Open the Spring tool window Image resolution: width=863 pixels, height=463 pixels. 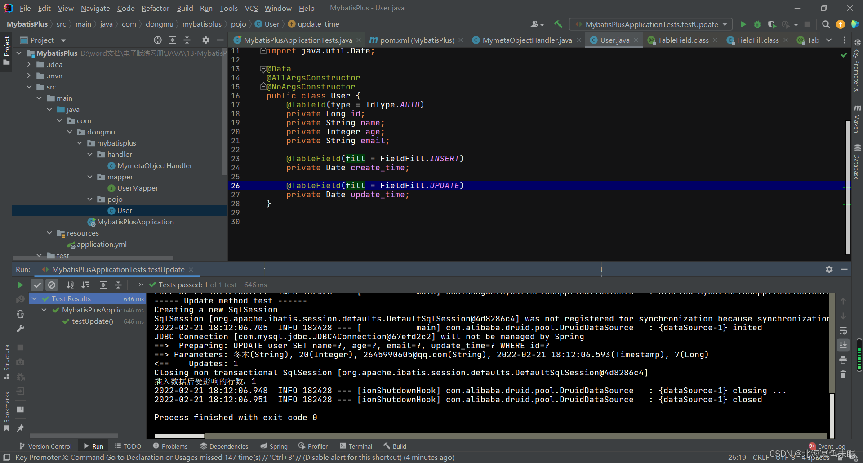tap(274, 446)
